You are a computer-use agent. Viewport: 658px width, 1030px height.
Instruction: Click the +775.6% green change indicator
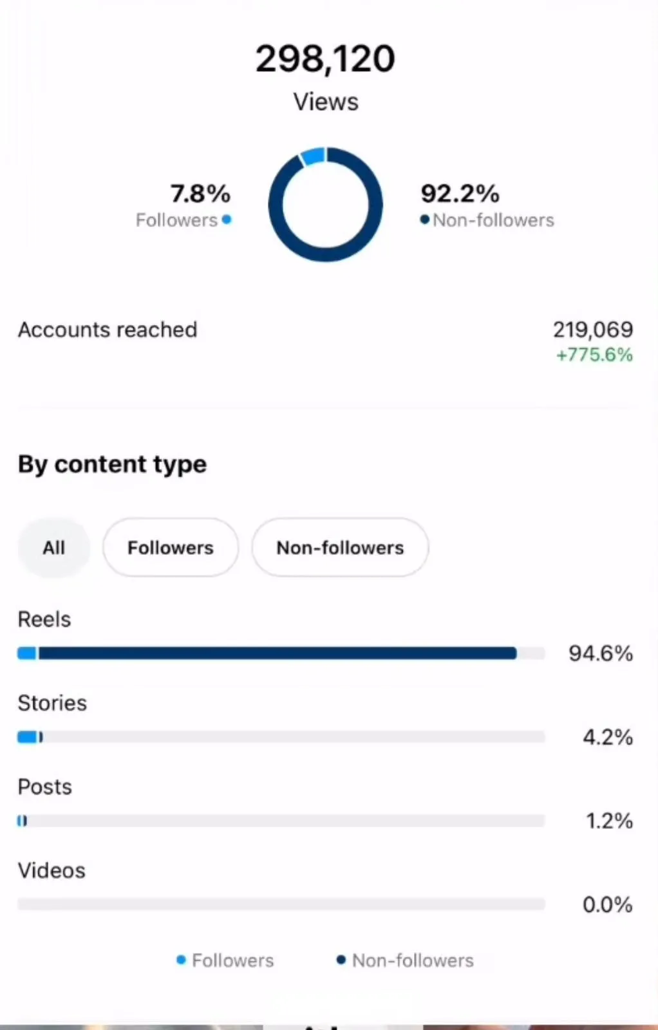tap(594, 355)
